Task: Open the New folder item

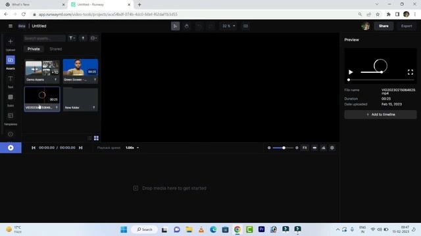Action: 80,100
